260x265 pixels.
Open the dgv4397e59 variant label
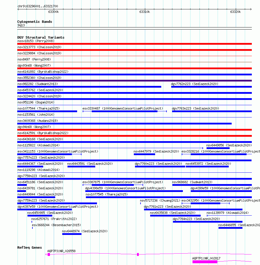click(58, 207)
